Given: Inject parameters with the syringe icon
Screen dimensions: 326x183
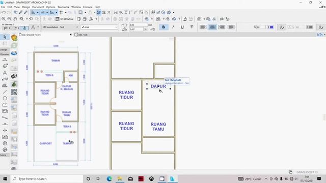Looking at the screenshot, I should (25, 12).
